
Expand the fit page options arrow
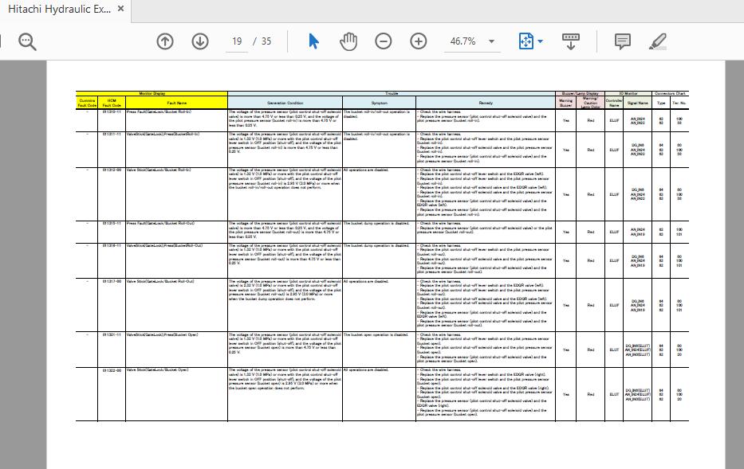click(541, 41)
